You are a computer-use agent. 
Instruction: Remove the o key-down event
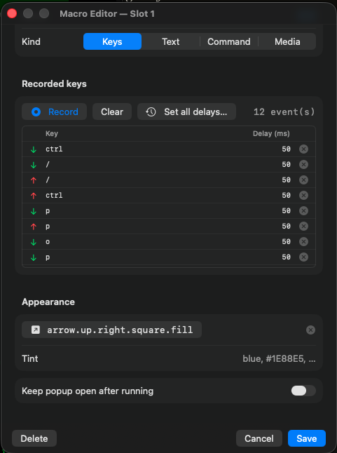point(303,241)
